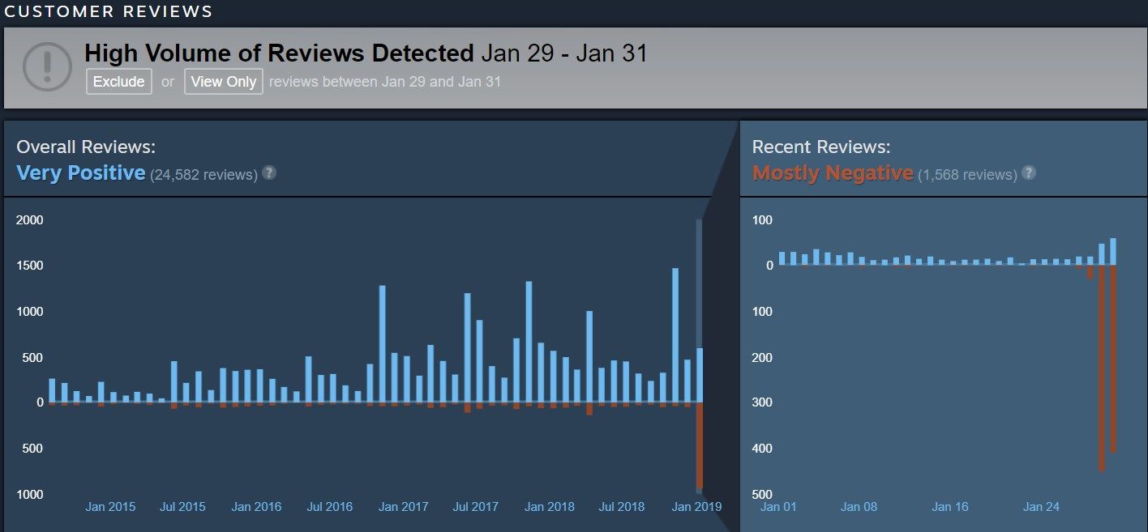
Task: Click the "Jan 2018" axis label
Action: 550,507
